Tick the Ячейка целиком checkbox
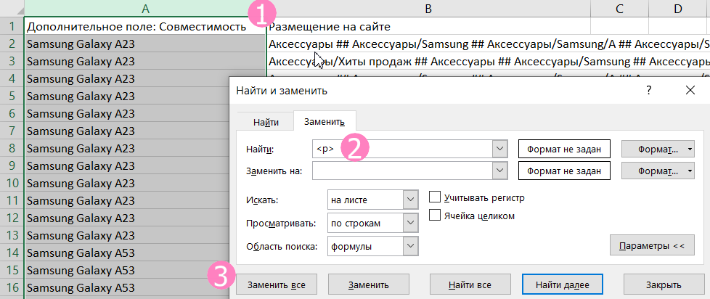Screen dimensions: 710x299 435,216
